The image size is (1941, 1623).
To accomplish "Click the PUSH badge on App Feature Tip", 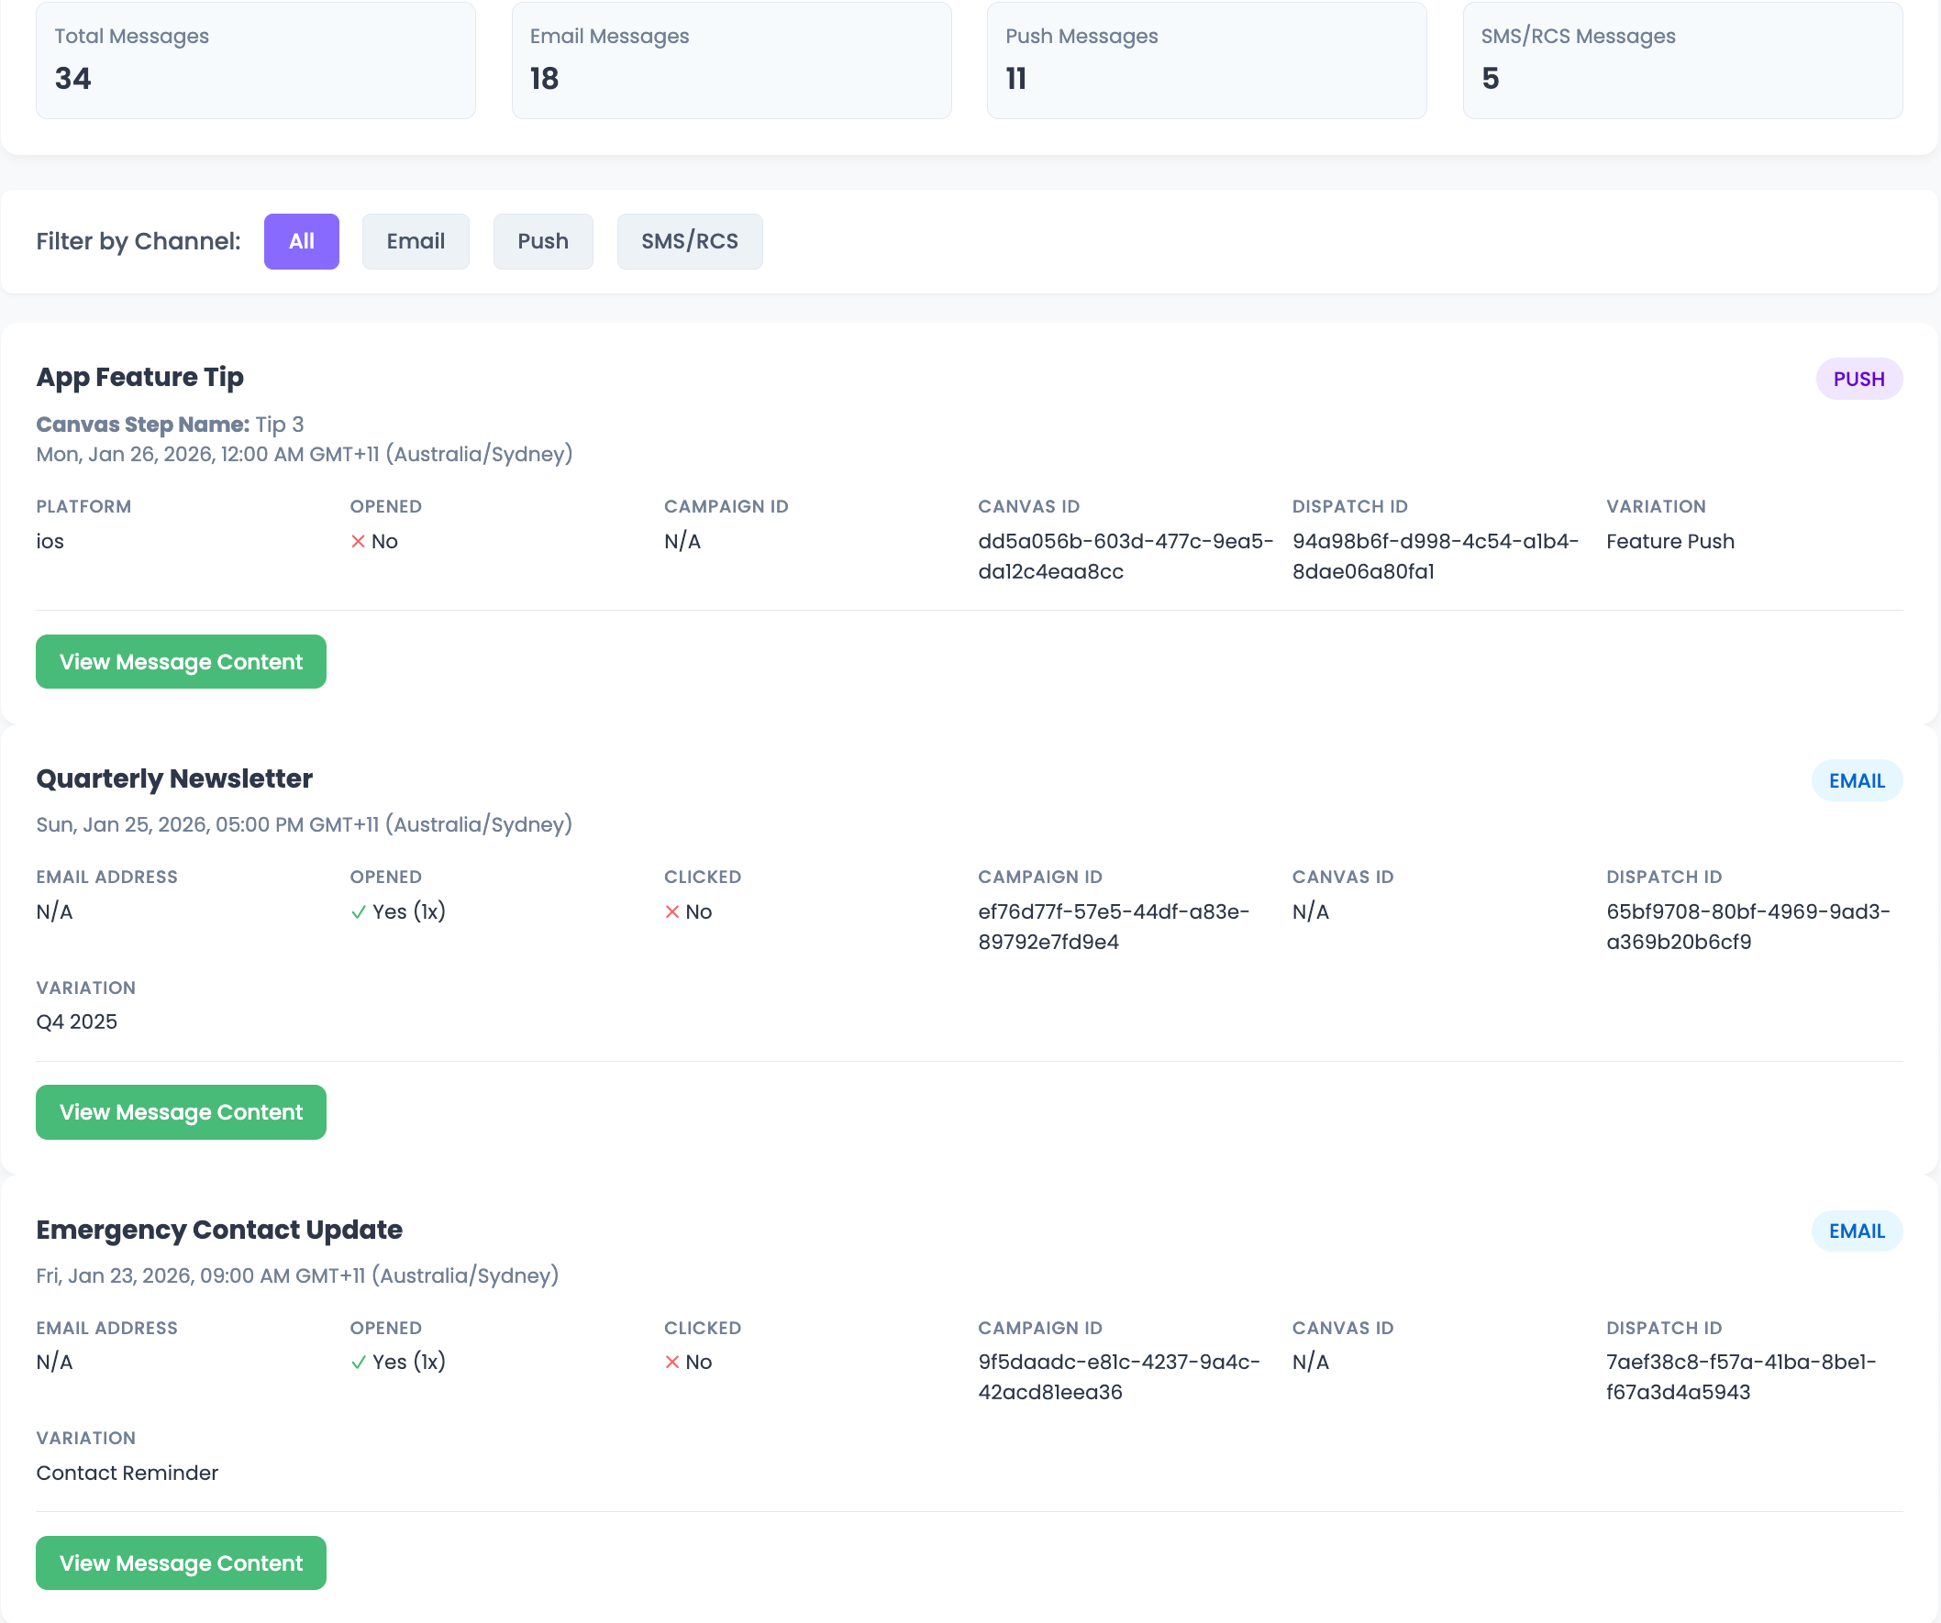I will 1858,379.
